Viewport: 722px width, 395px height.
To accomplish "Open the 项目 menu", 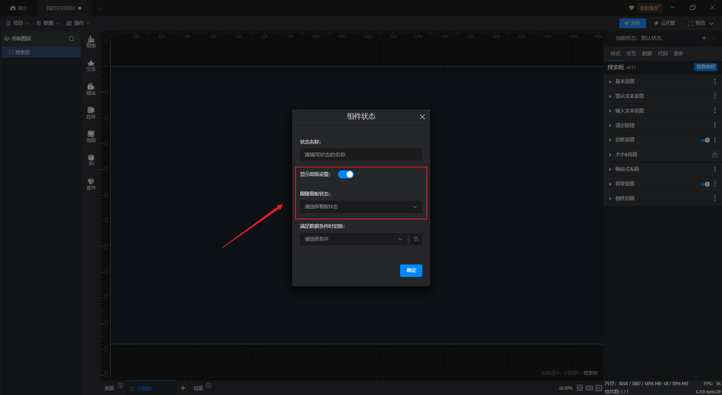I will 18,23.
